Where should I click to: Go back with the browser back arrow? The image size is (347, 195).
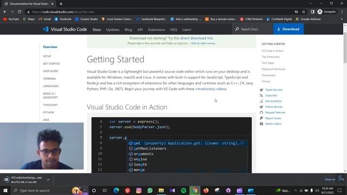pos(5,12)
